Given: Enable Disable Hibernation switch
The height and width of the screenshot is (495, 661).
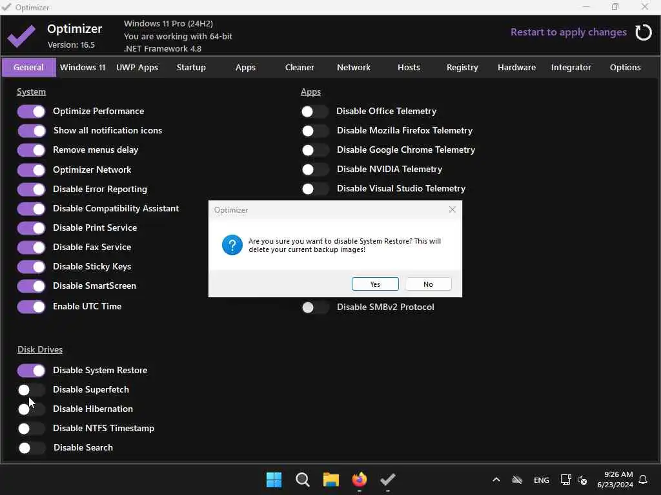Looking at the screenshot, I should click(x=31, y=409).
